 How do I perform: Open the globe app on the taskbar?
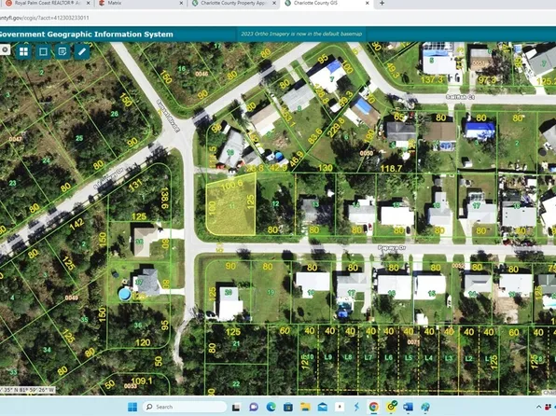(x=425, y=407)
